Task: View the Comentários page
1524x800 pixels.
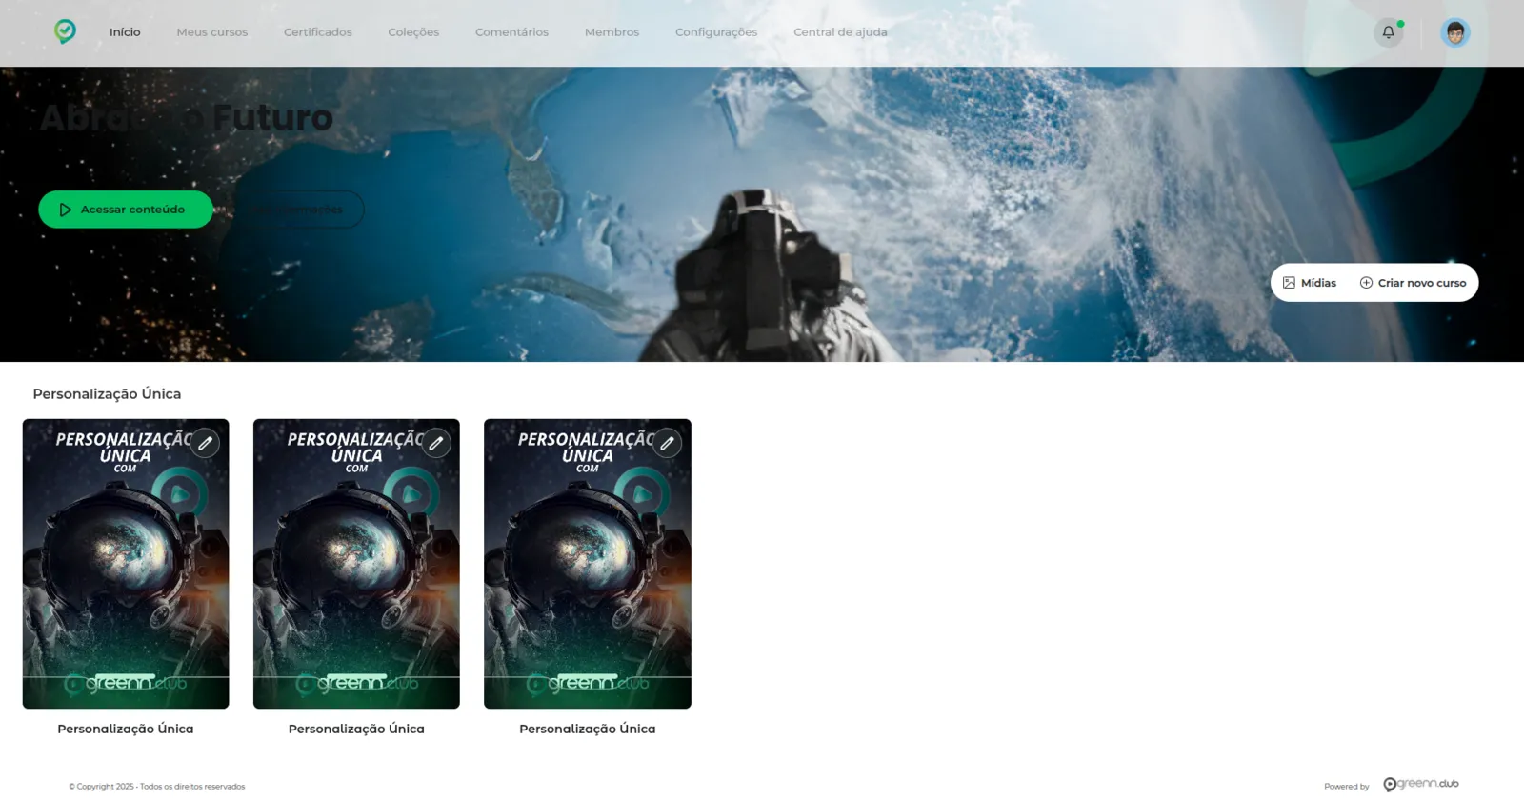Action: (x=512, y=32)
